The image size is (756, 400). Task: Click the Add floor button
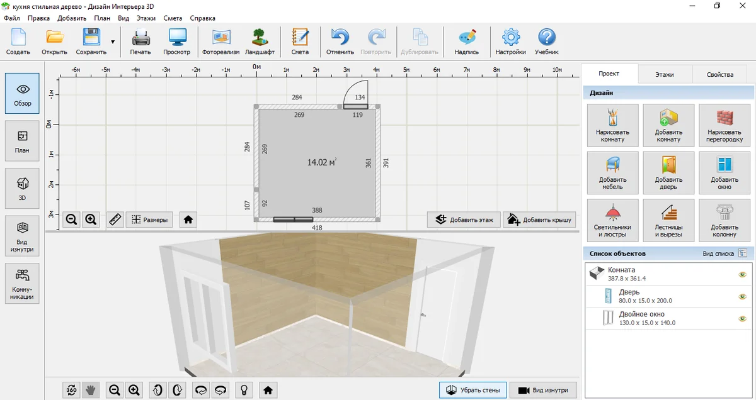click(464, 219)
